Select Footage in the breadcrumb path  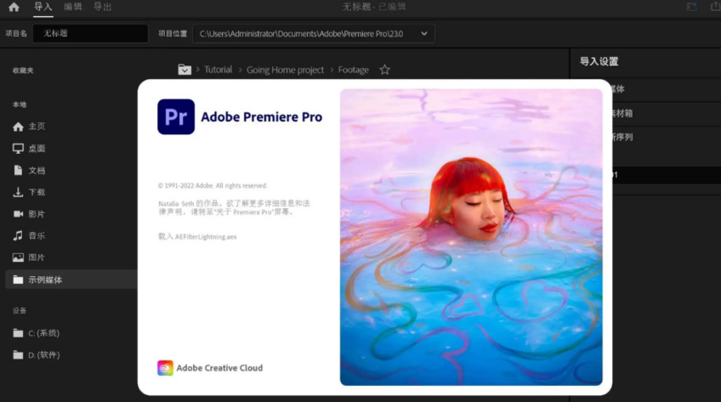coord(353,70)
